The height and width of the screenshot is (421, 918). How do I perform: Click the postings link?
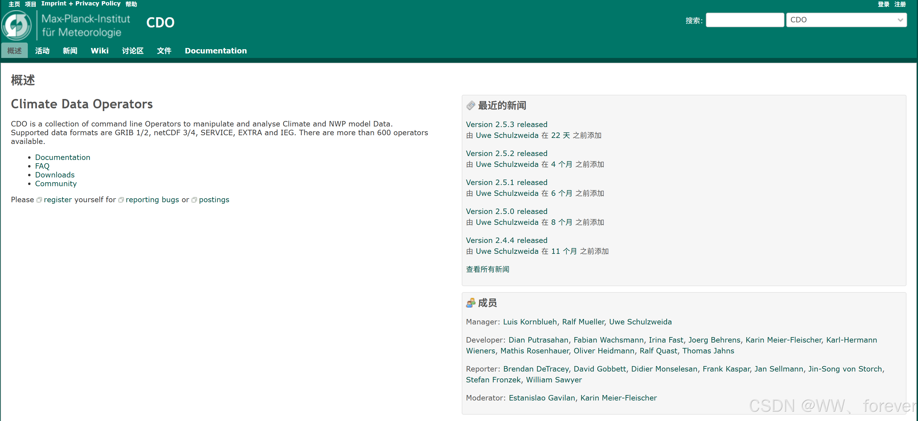click(x=214, y=200)
